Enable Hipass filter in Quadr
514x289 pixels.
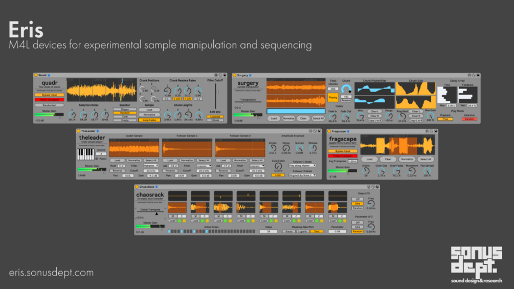point(215,120)
